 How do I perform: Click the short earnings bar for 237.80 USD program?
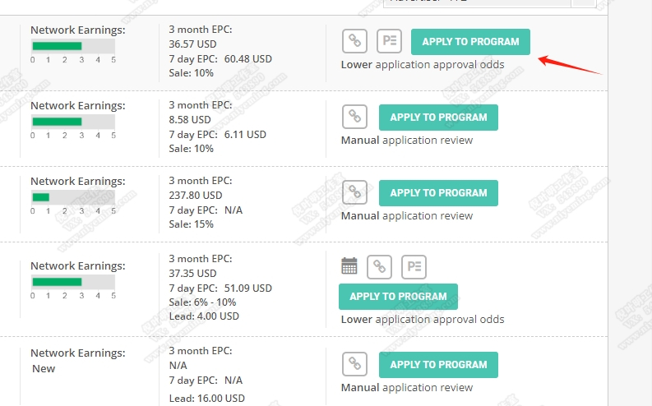(x=41, y=197)
